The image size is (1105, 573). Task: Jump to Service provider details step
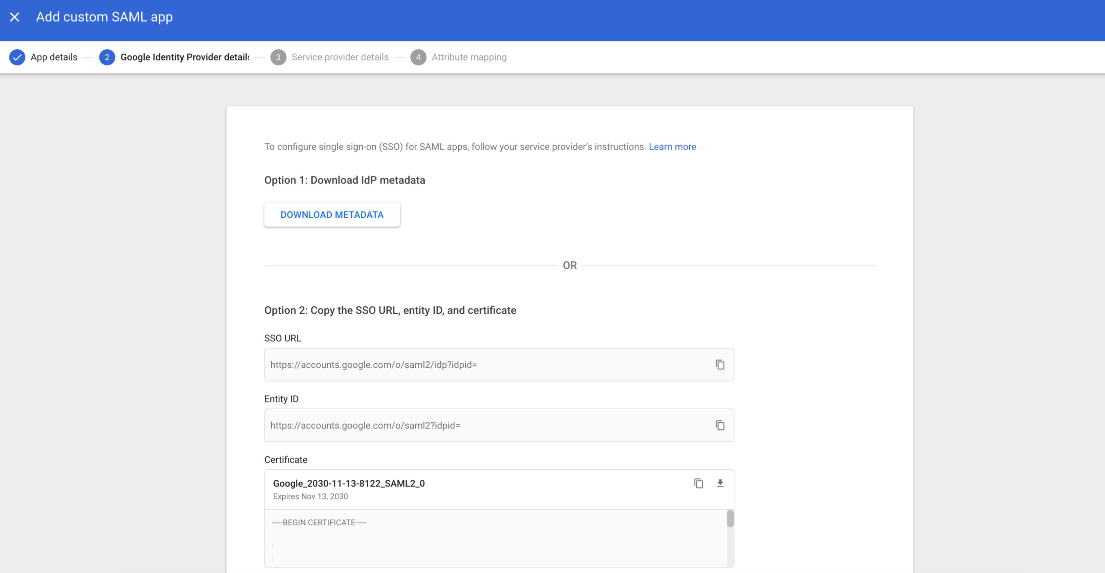coord(340,57)
